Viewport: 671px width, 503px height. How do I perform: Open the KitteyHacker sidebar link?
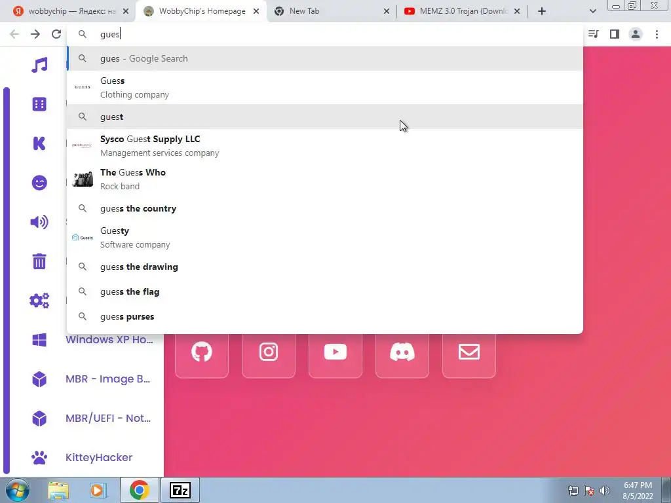[x=99, y=457]
